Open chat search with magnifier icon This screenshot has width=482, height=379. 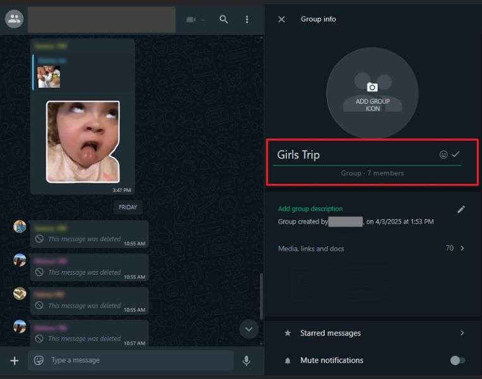224,20
